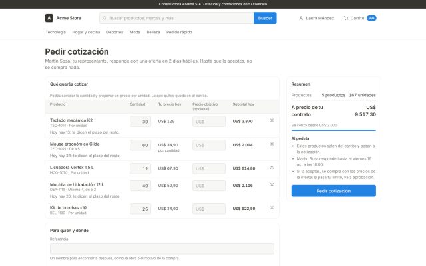Image resolution: width=426 pixels, height=266 pixels.
Task: Click the Acme Store name
Action: click(x=69, y=18)
